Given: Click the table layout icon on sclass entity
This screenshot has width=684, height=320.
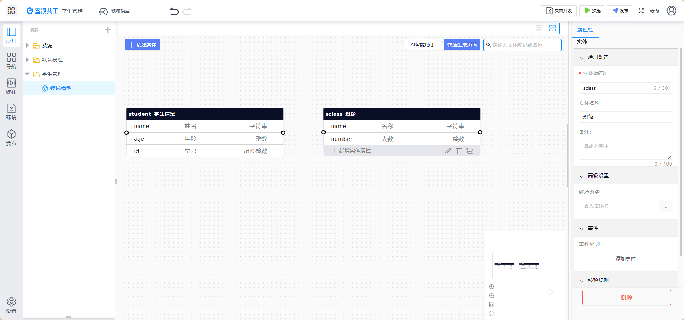Looking at the screenshot, I should tap(459, 151).
